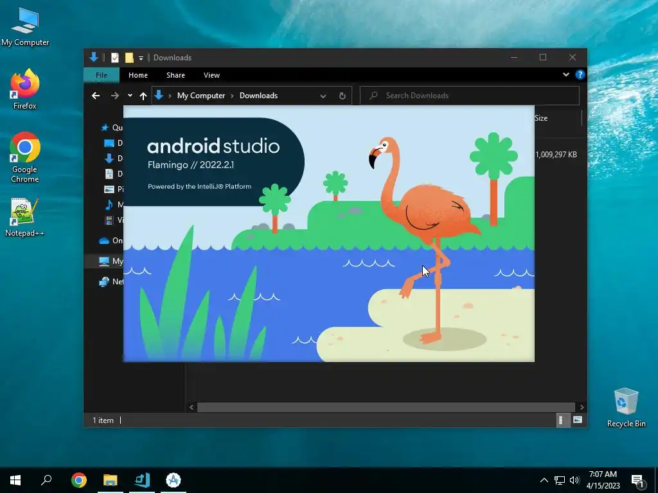
Task: Open the Share ribbon tab
Action: tap(175, 75)
